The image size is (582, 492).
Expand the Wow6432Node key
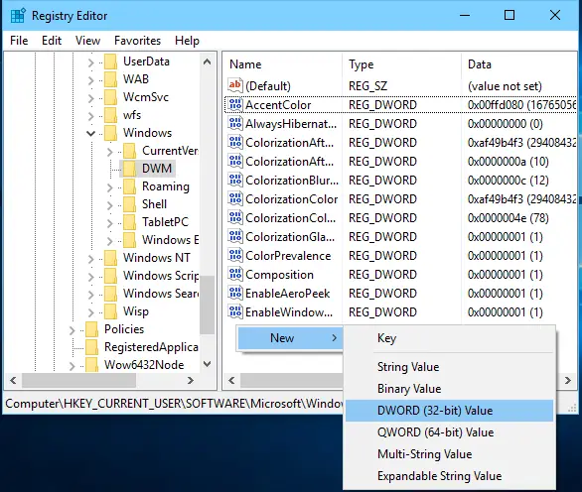[73, 365]
